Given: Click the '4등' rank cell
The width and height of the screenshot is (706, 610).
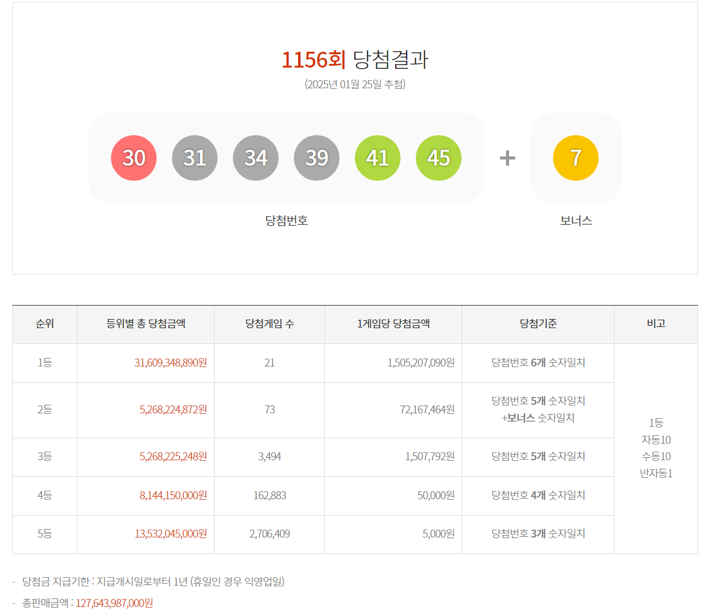Looking at the screenshot, I should tap(45, 496).
